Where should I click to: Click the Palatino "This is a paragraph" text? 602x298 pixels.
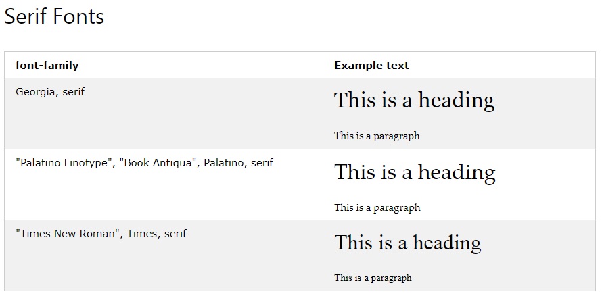pos(377,207)
